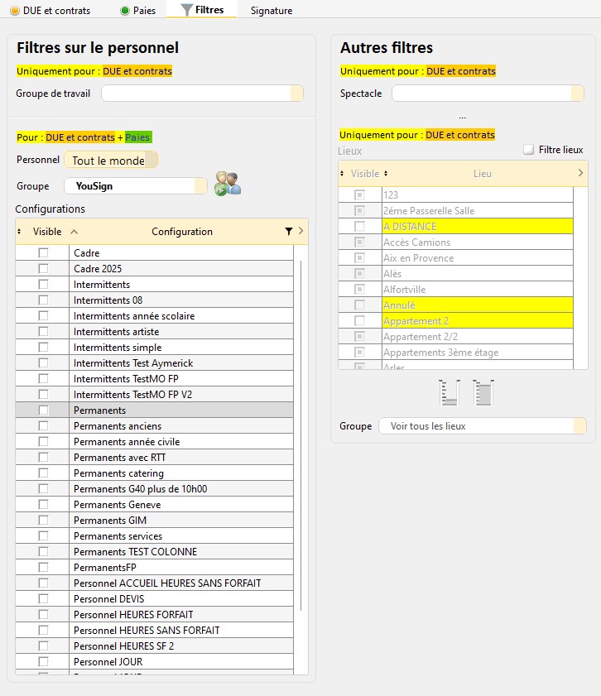Click the sort arrows left of Configurations Visible

pos(20,232)
